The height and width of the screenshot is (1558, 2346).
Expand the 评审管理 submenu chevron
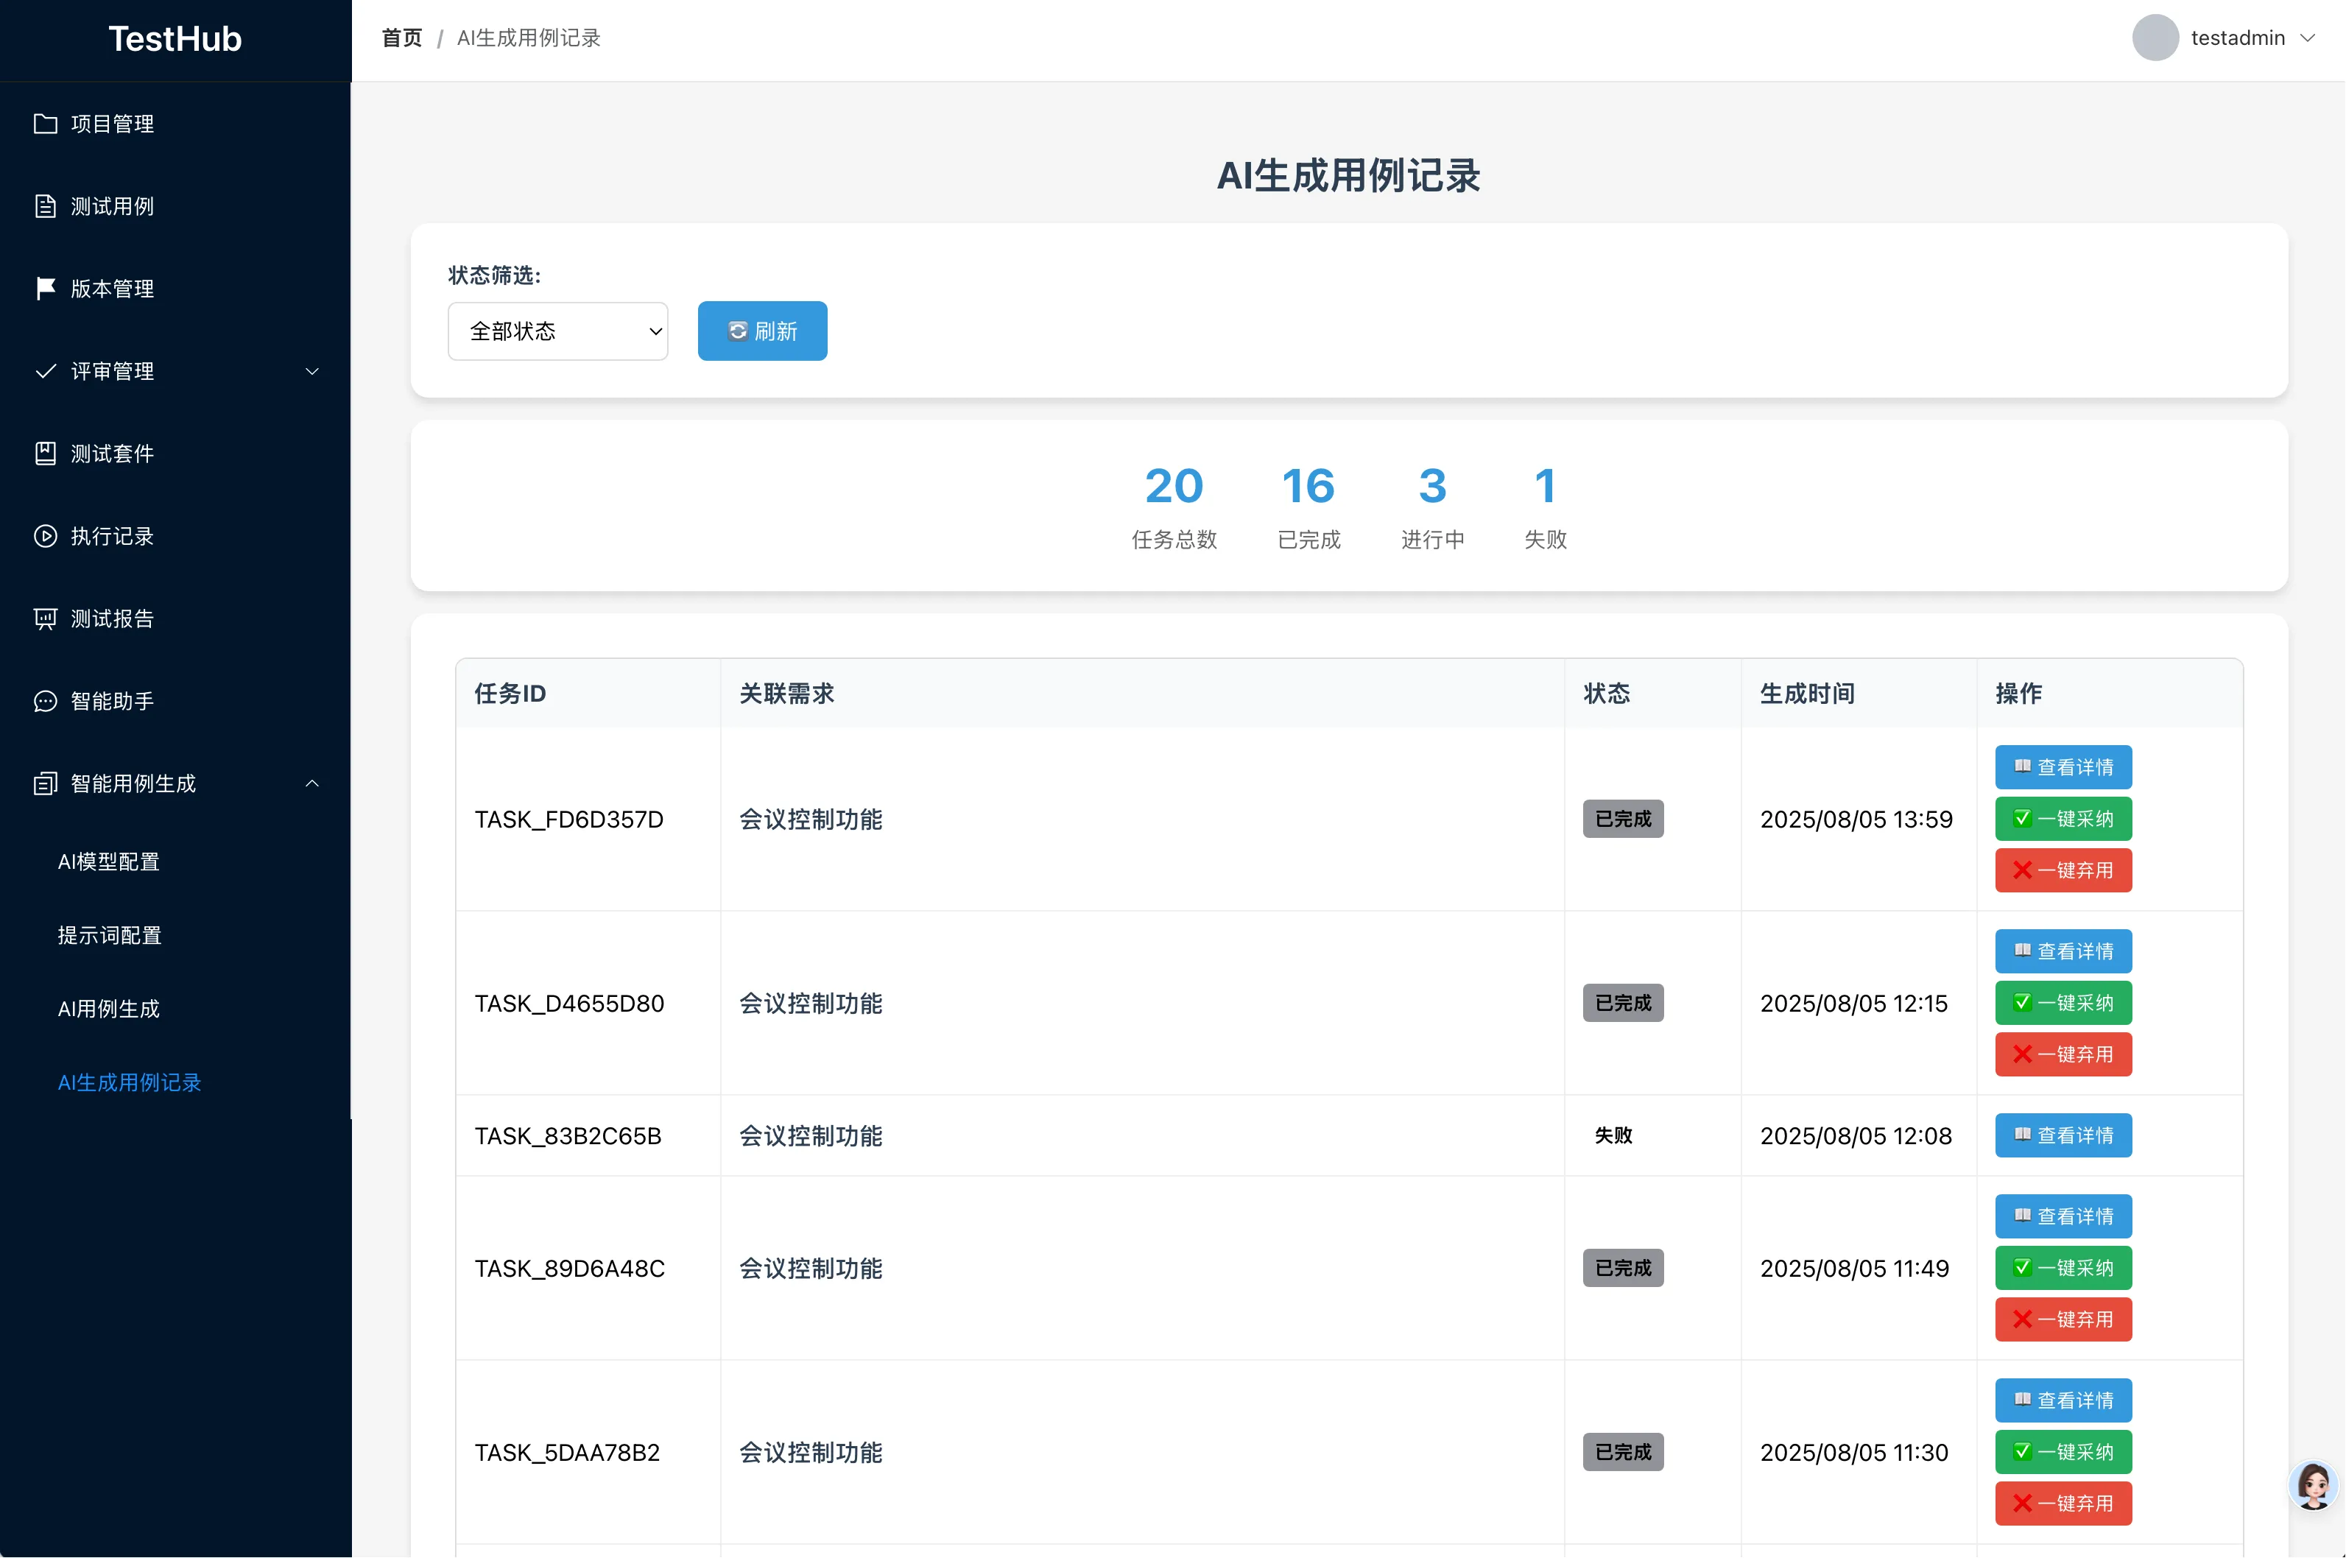tap(312, 370)
